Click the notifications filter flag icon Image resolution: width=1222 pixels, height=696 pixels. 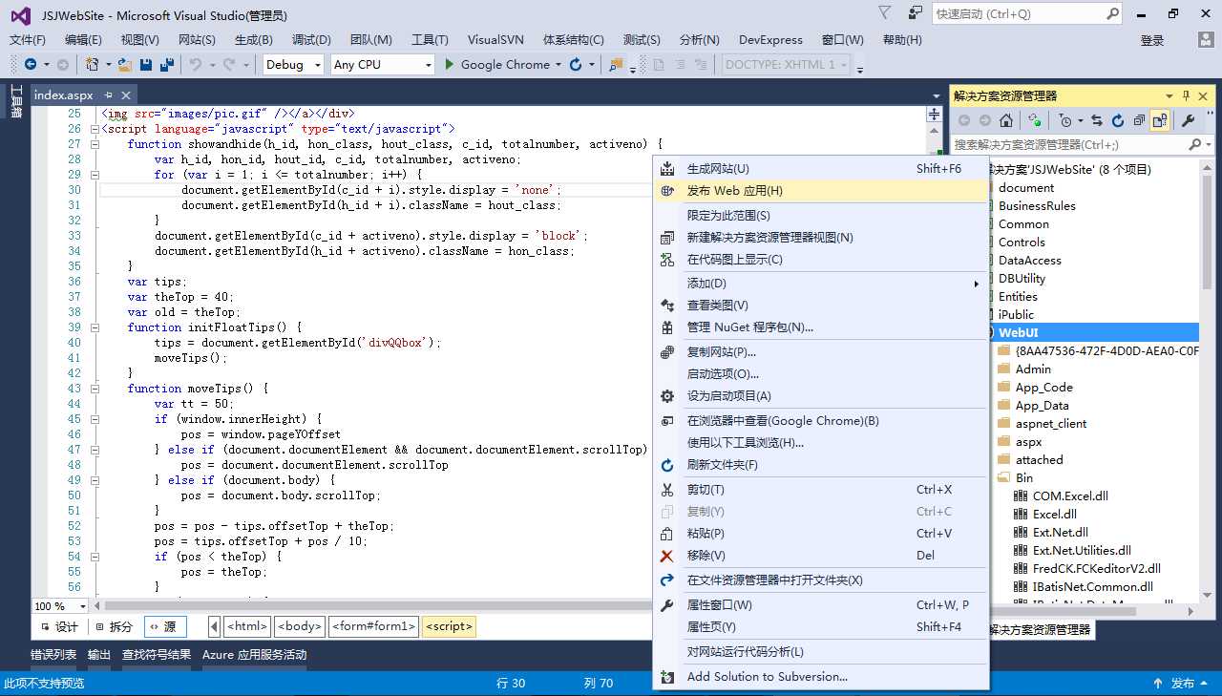[885, 13]
